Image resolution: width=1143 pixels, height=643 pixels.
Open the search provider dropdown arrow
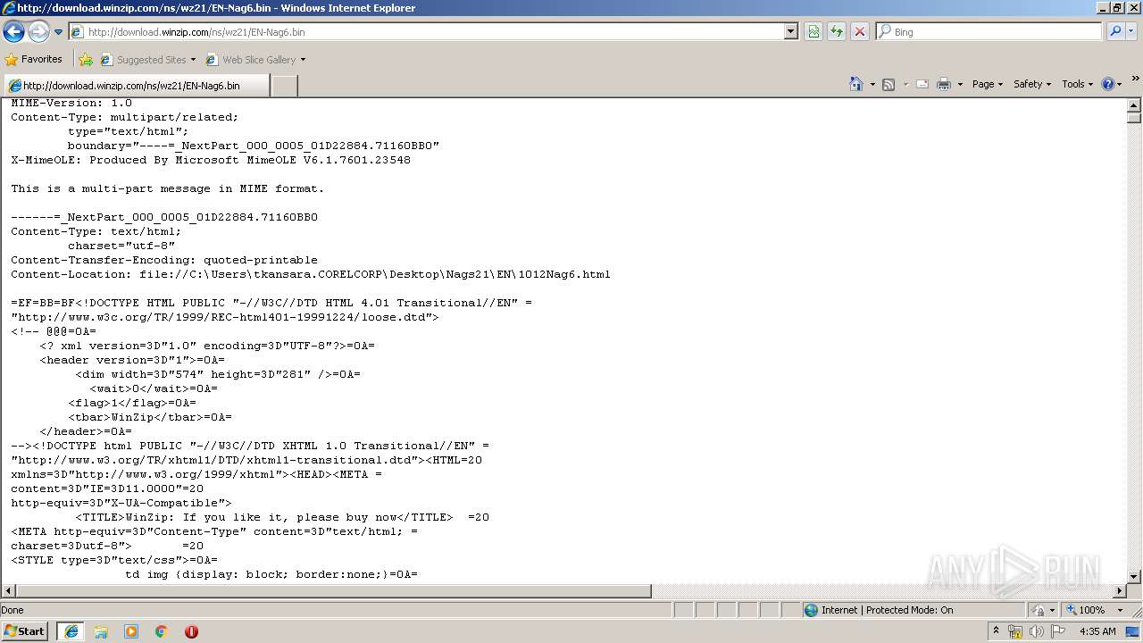pos(1130,31)
